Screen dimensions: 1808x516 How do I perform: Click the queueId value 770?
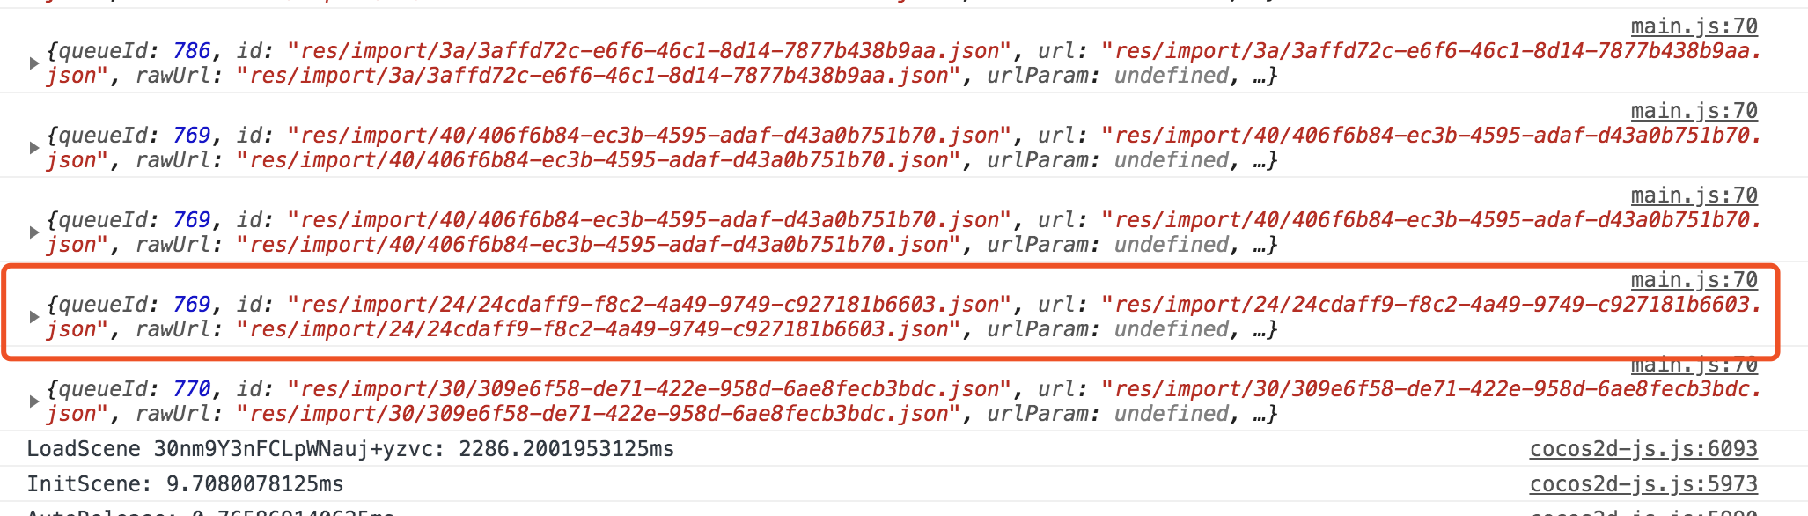coord(192,389)
